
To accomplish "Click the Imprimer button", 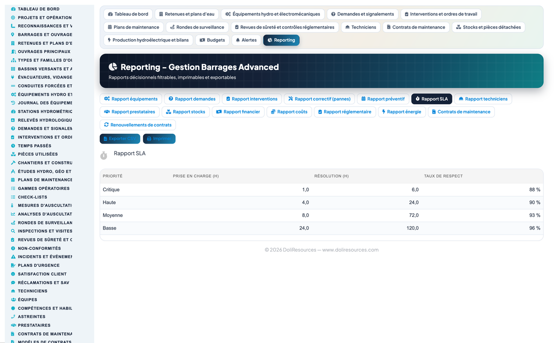I will tap(159, 138).
